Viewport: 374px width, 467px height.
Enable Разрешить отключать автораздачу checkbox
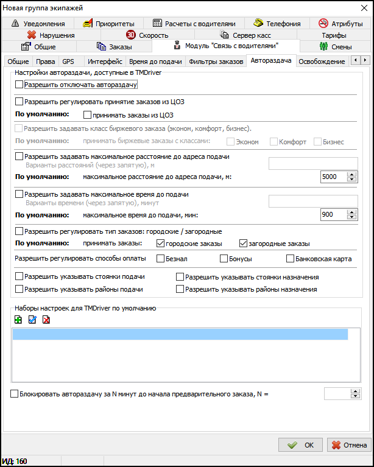pos(19,85)
